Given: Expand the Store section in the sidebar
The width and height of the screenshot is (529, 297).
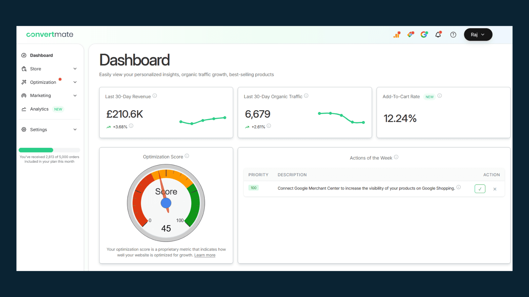Looking at the screenshot, I should 75,69.
